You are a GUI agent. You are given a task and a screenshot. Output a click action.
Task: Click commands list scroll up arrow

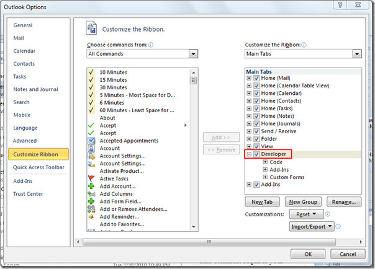[x=194, y=73]
